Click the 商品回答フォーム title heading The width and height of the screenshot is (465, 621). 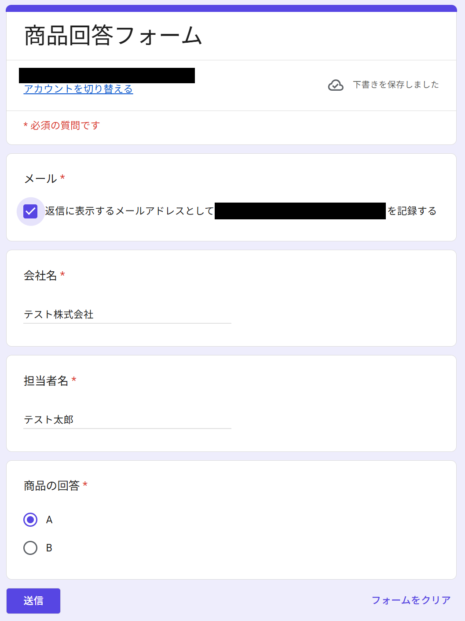[x=113, y=36]
